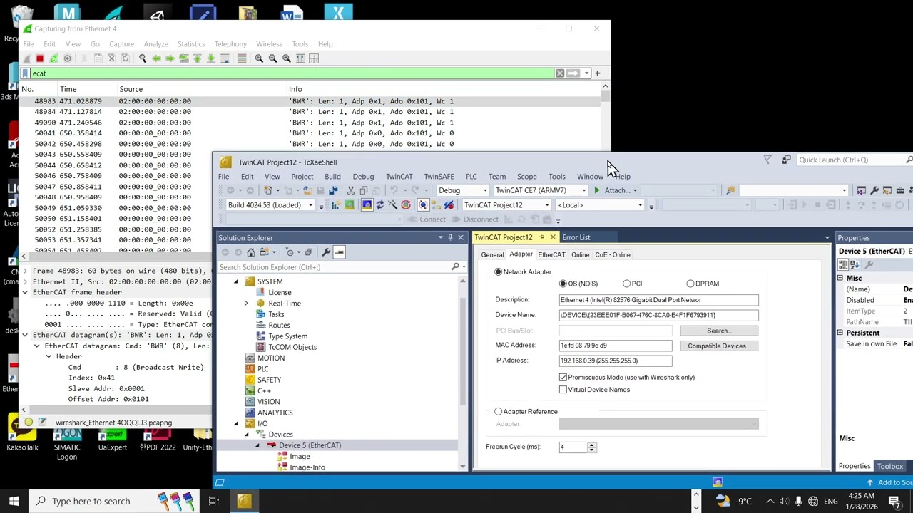Screen dimensions: 913x513
Task: Go to next packet in Wireshark
Action: coord(170,58)
